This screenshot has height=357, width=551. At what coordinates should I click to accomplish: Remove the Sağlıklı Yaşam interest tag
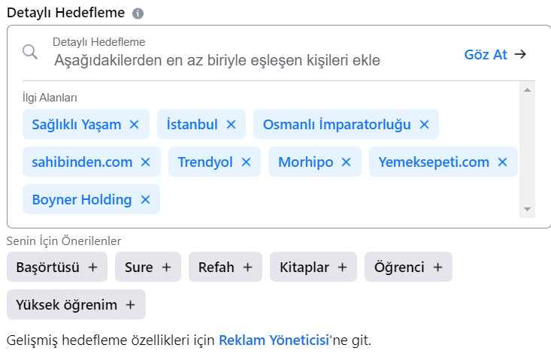pos(135,125)
